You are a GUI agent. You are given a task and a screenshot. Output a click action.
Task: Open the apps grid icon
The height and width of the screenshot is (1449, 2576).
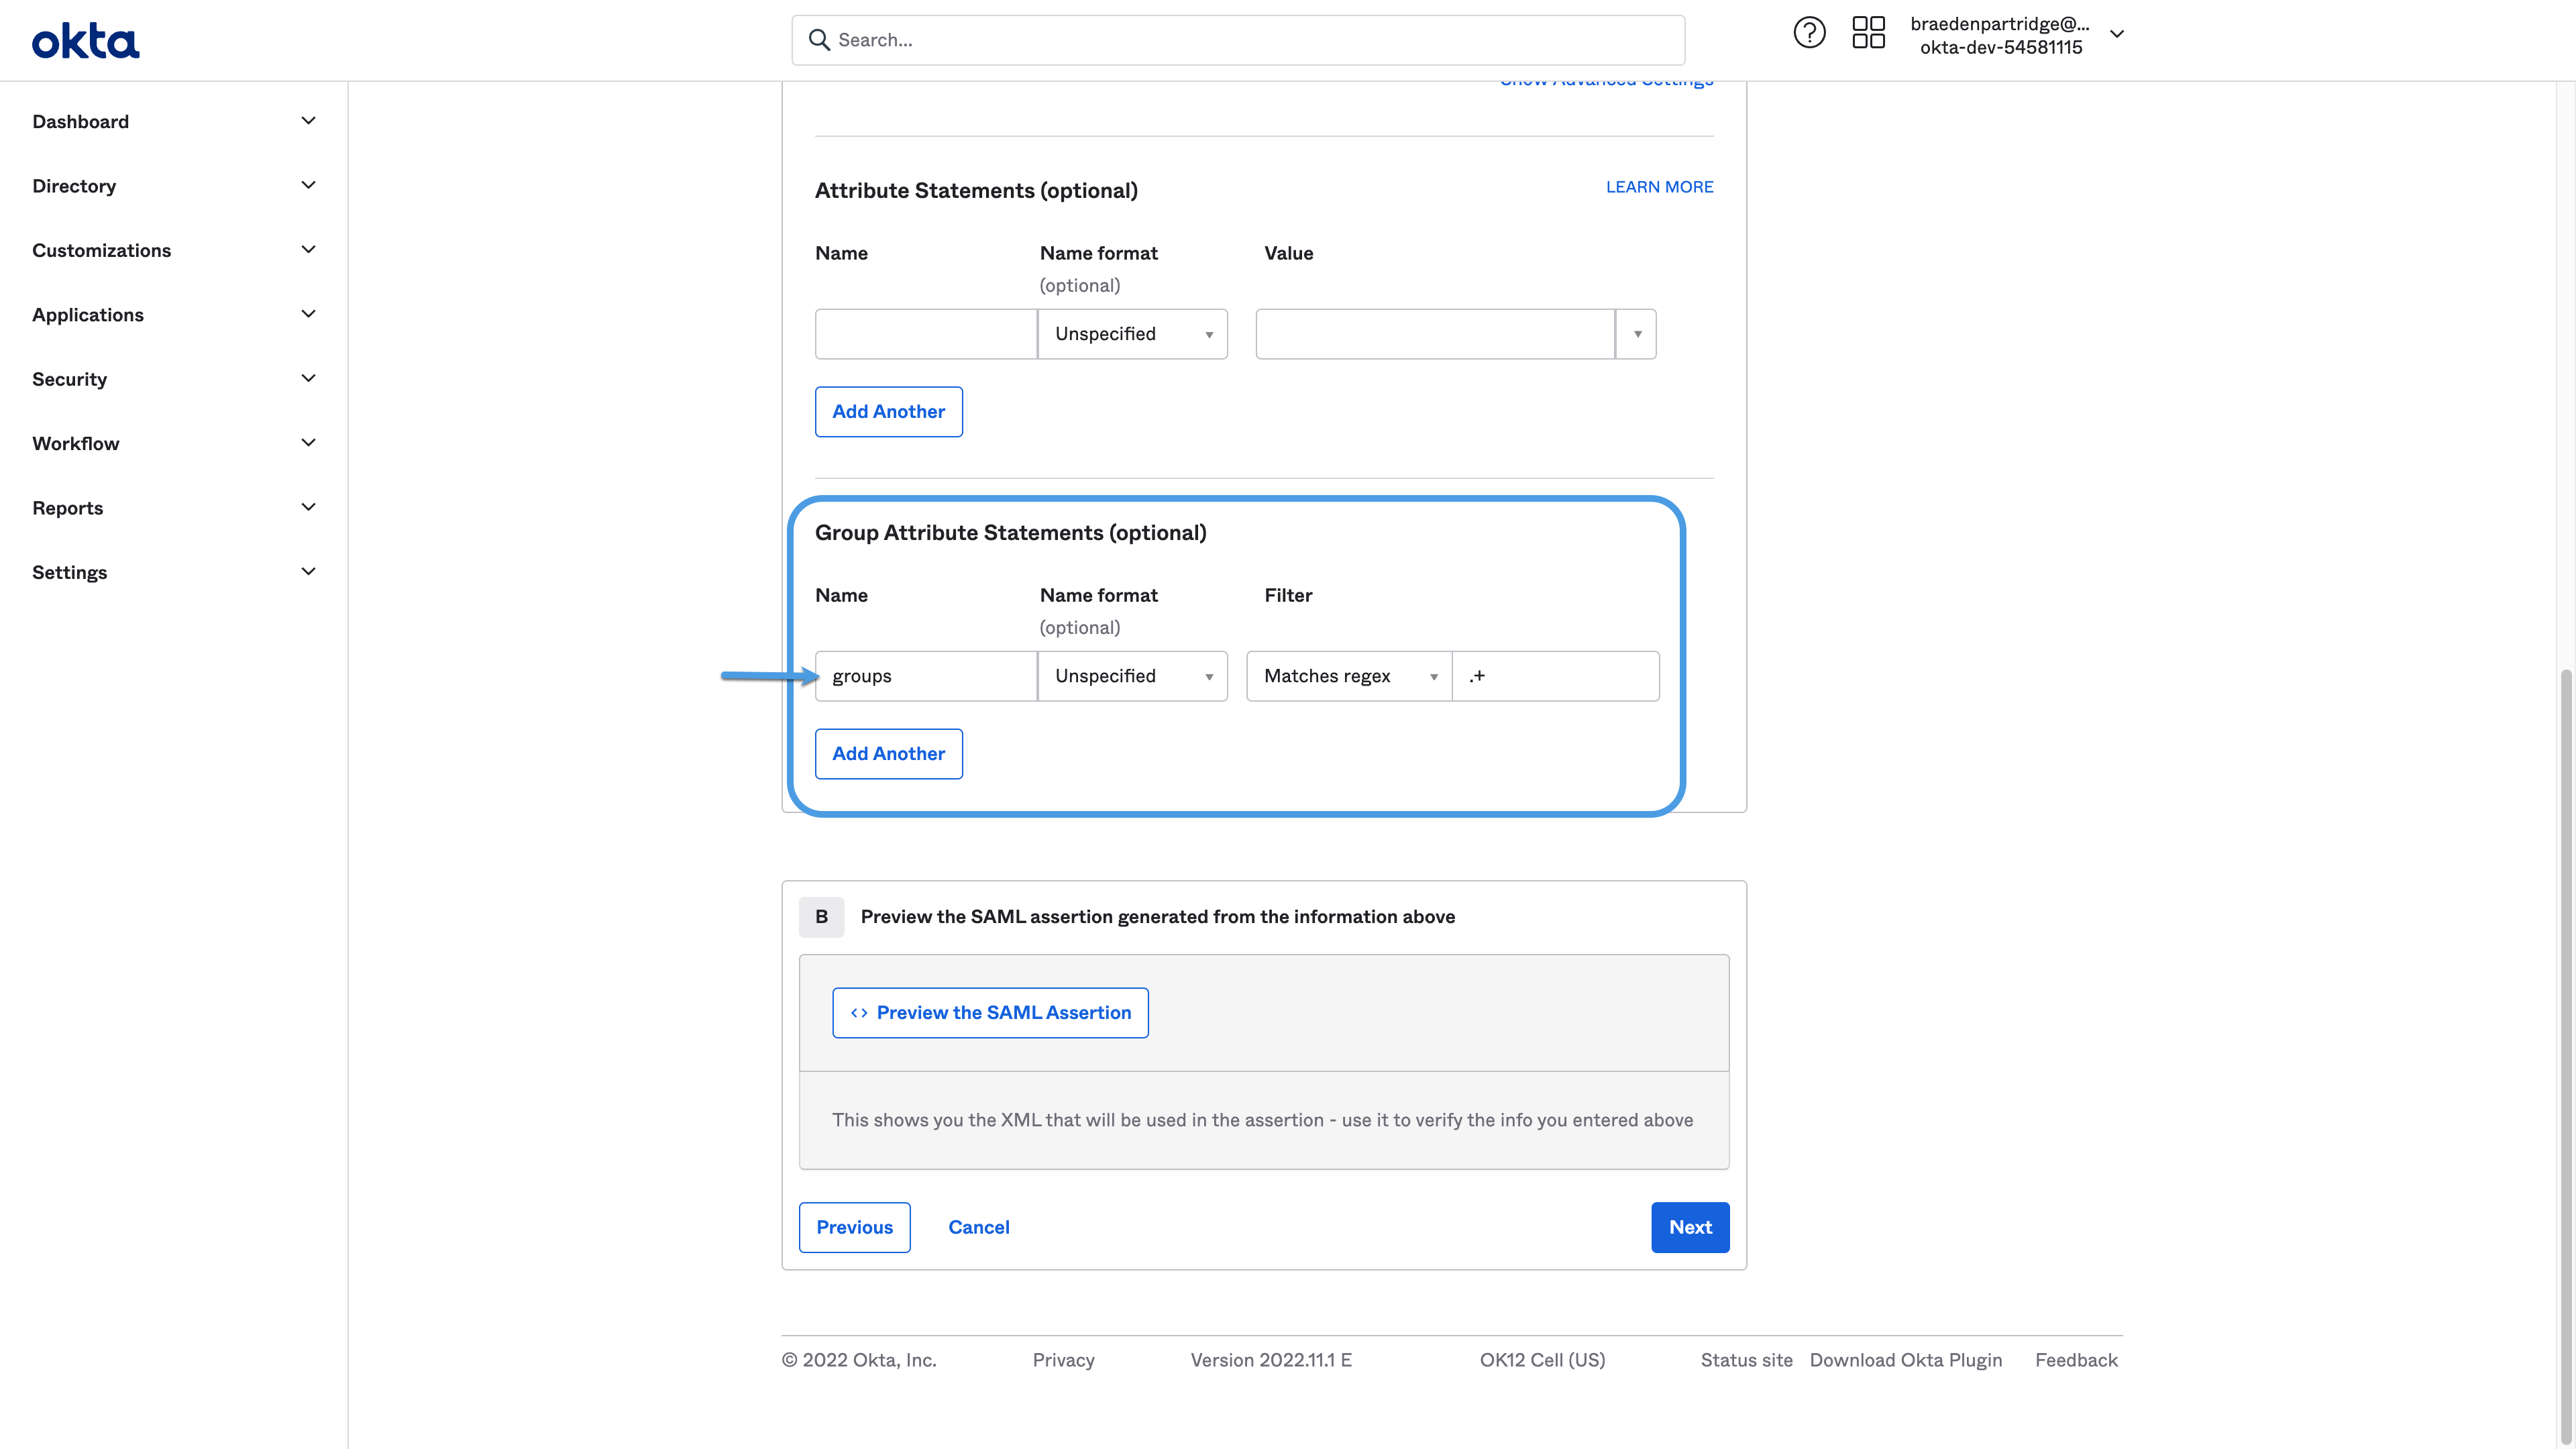point(1868,33)
